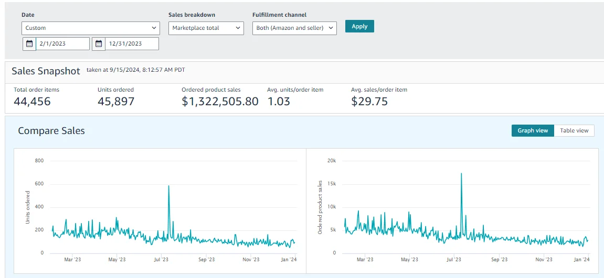This screenshot has height=278, width=604.
Task: Expand the Date range dropdown showing Custom
Action: coord(91,28)
